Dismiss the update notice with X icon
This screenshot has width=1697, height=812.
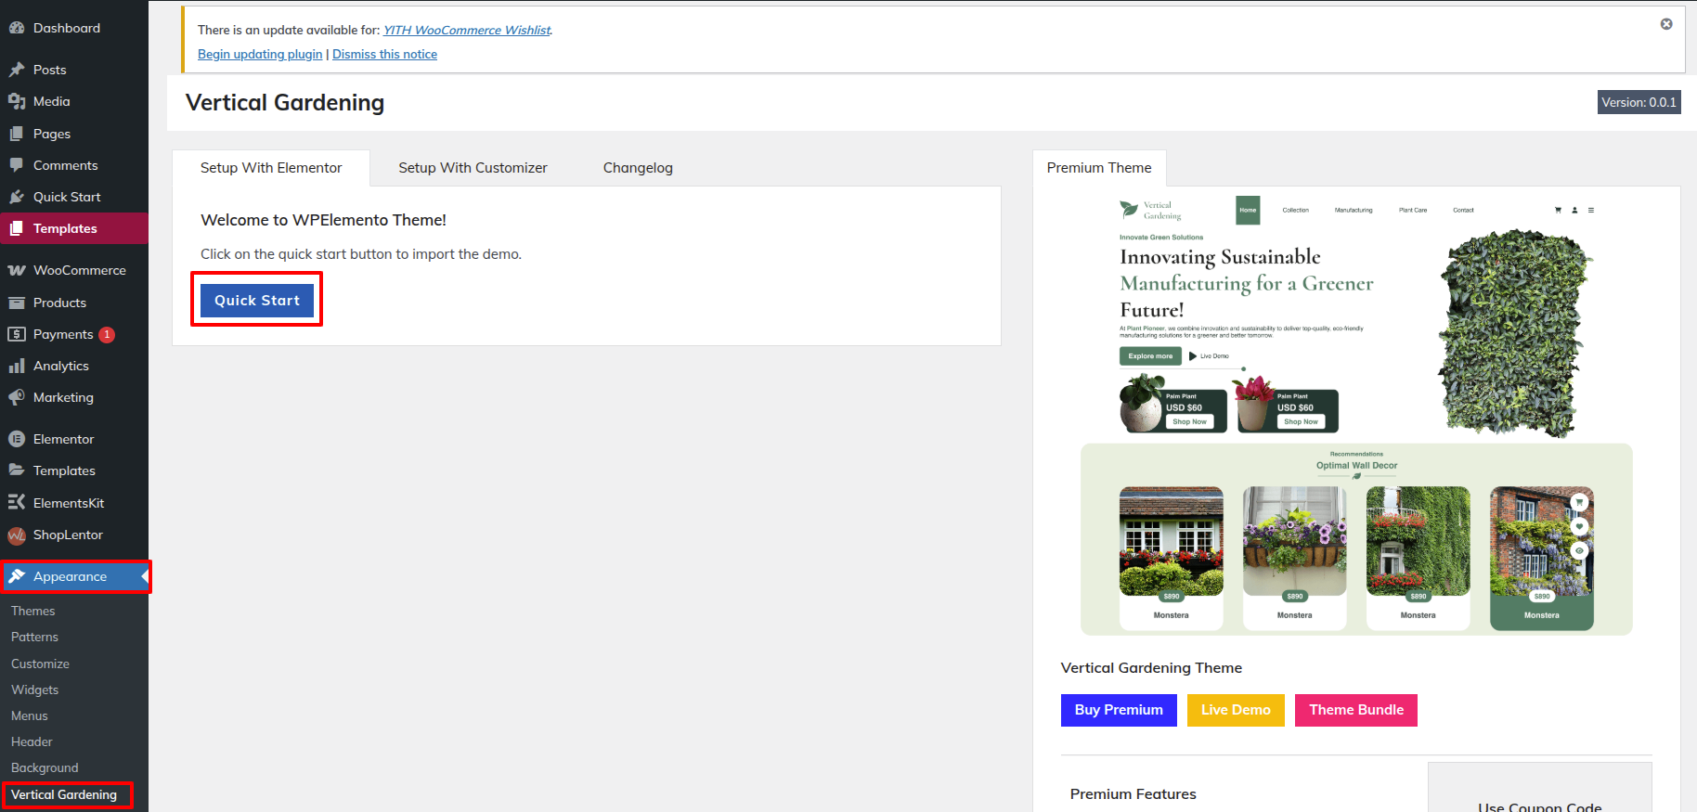tap(1666, 24)
